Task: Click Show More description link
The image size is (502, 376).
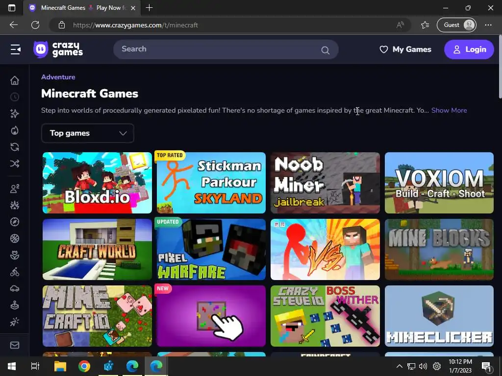Action: click(x=449, y=110)
